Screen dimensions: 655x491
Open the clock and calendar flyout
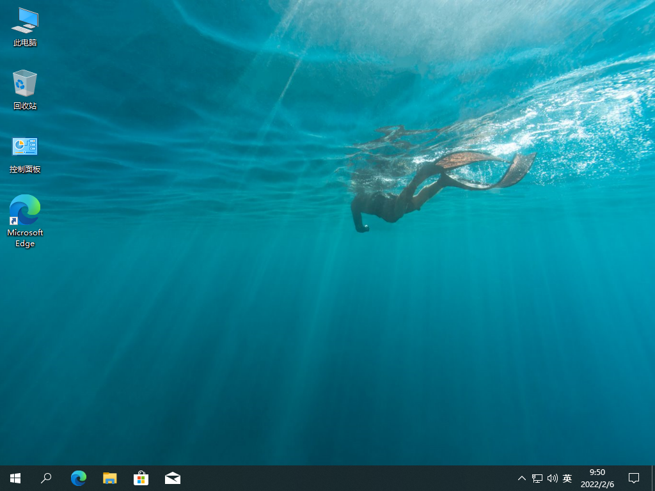(x=597, y=478)
